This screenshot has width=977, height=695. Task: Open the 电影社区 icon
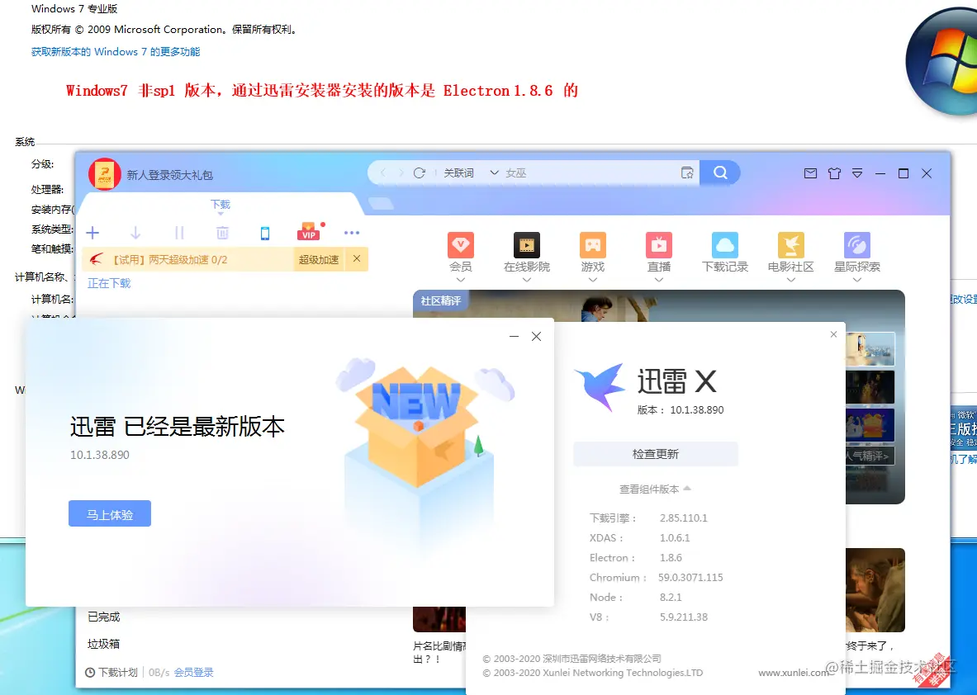click(790, 245)
